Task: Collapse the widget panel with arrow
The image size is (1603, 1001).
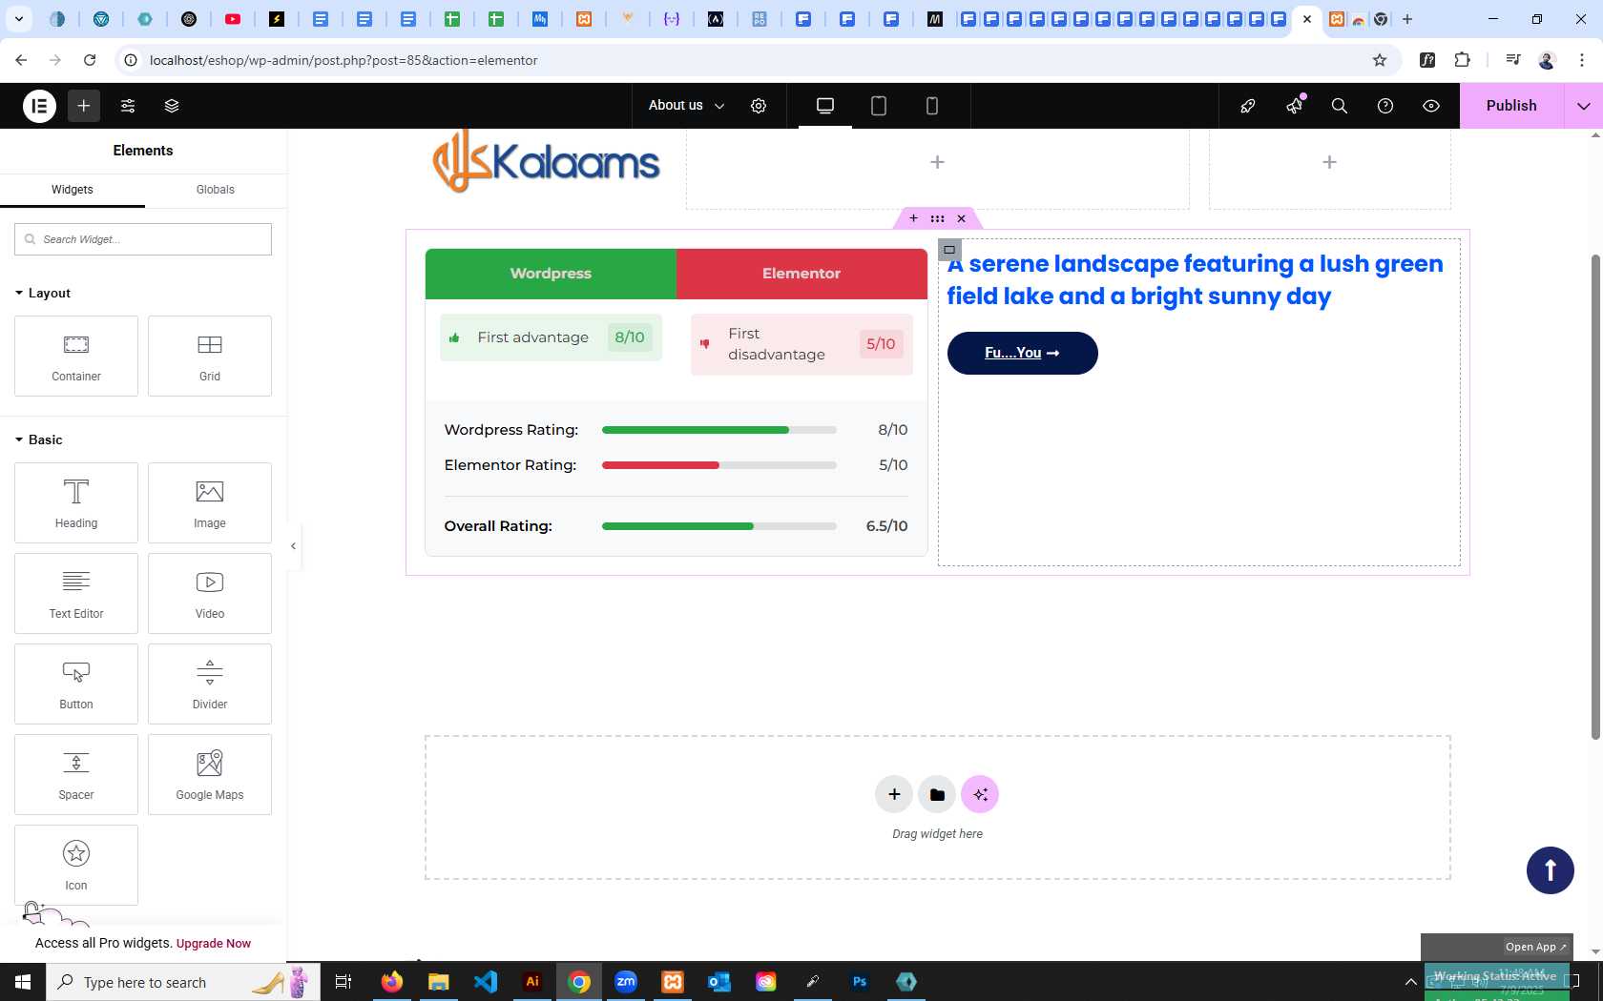Action: coord(294,546)
